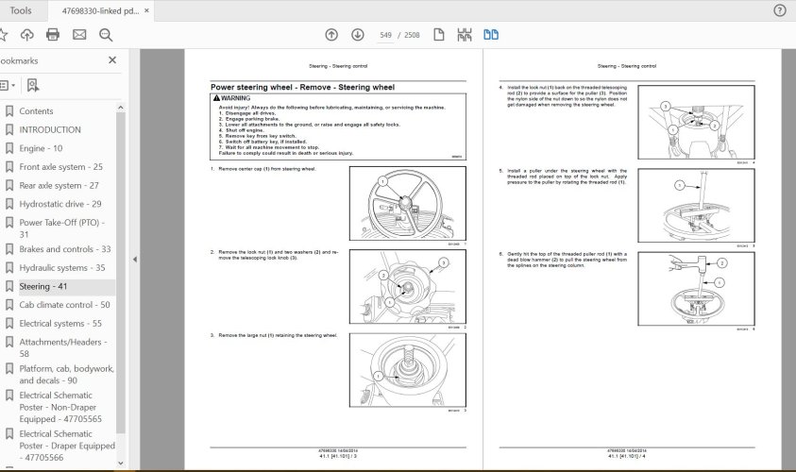Go to previous page arrow
Image resolution: width=796 pixels, height=472 pixels.
(x=331, y=35)
